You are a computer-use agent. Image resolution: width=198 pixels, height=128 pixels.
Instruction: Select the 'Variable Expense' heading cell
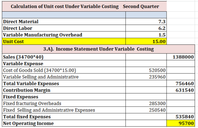coord(64,63)
